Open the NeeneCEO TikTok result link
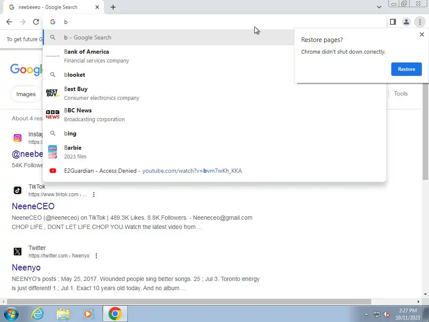 (x=33, y=206)
